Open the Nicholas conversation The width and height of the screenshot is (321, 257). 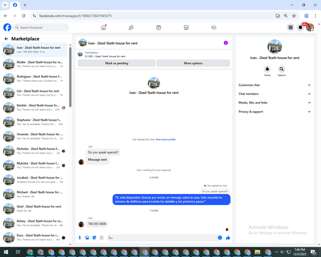34,151
